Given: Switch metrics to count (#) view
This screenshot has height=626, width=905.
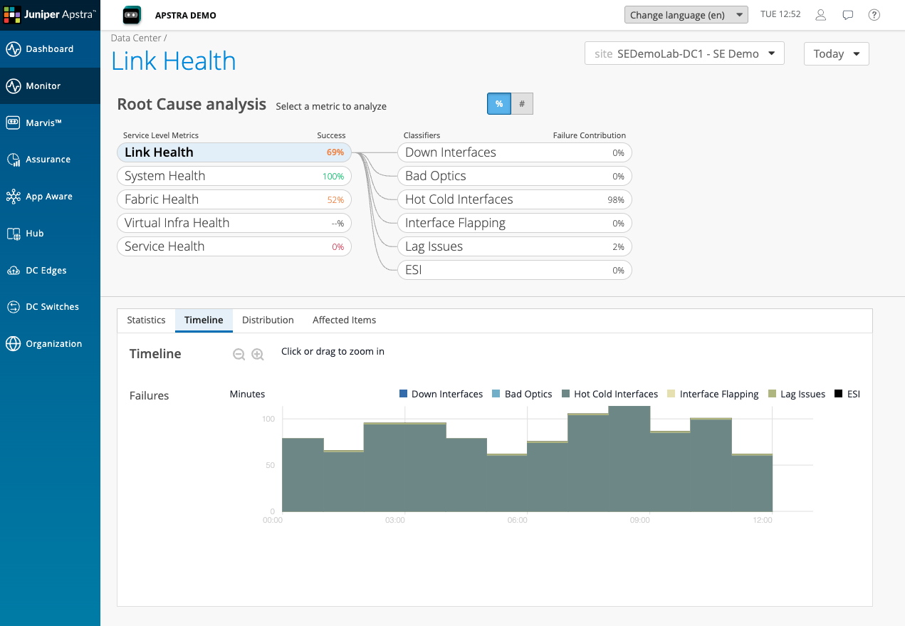Looking at the screenshot, I should click(522, 104).
